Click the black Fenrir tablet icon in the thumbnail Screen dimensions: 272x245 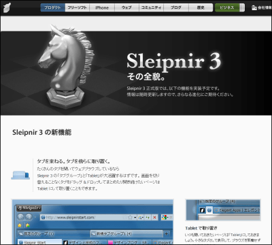[202, 210]
